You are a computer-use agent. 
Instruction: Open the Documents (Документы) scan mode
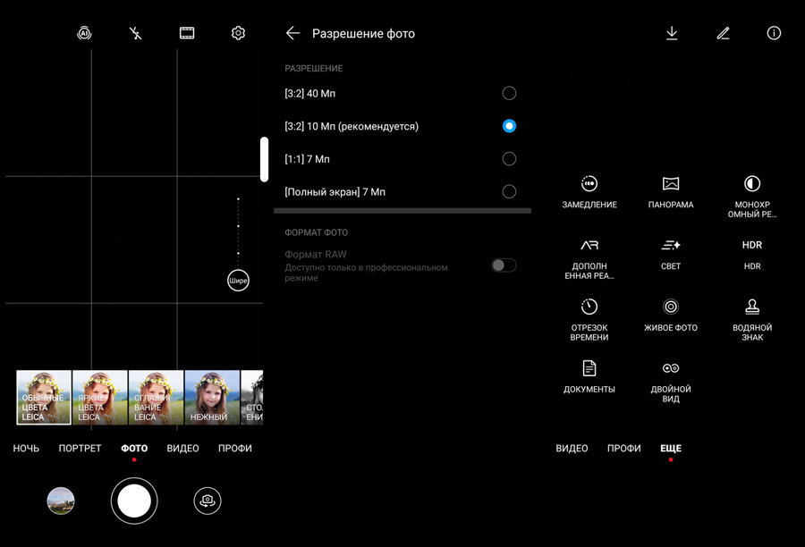(x=589, y=376)
